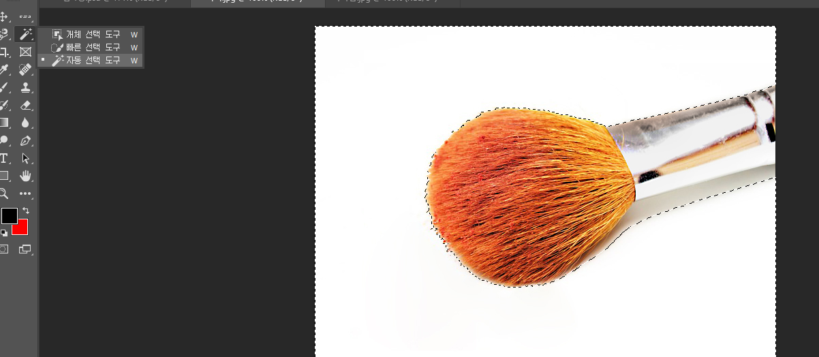
Task: Select the Blur tool droplet icon
Action: click(x=25, y=123)
